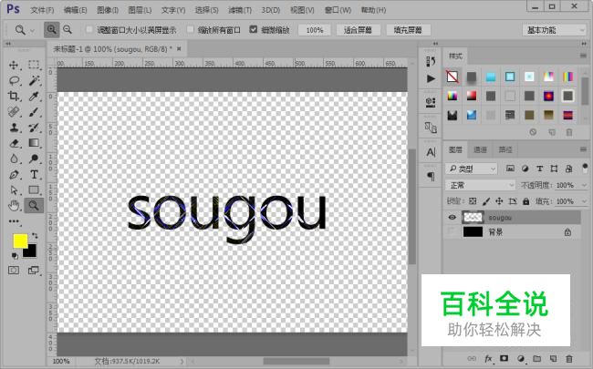
Task: Open the 3D menu
Action: [271, 10]
